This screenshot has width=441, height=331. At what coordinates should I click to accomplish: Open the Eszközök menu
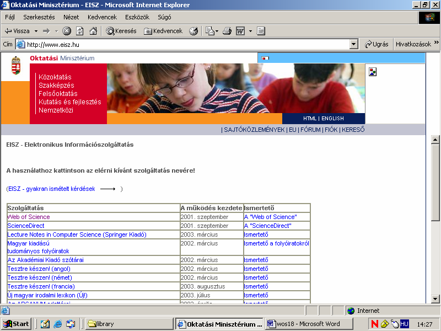pos(137,17)
